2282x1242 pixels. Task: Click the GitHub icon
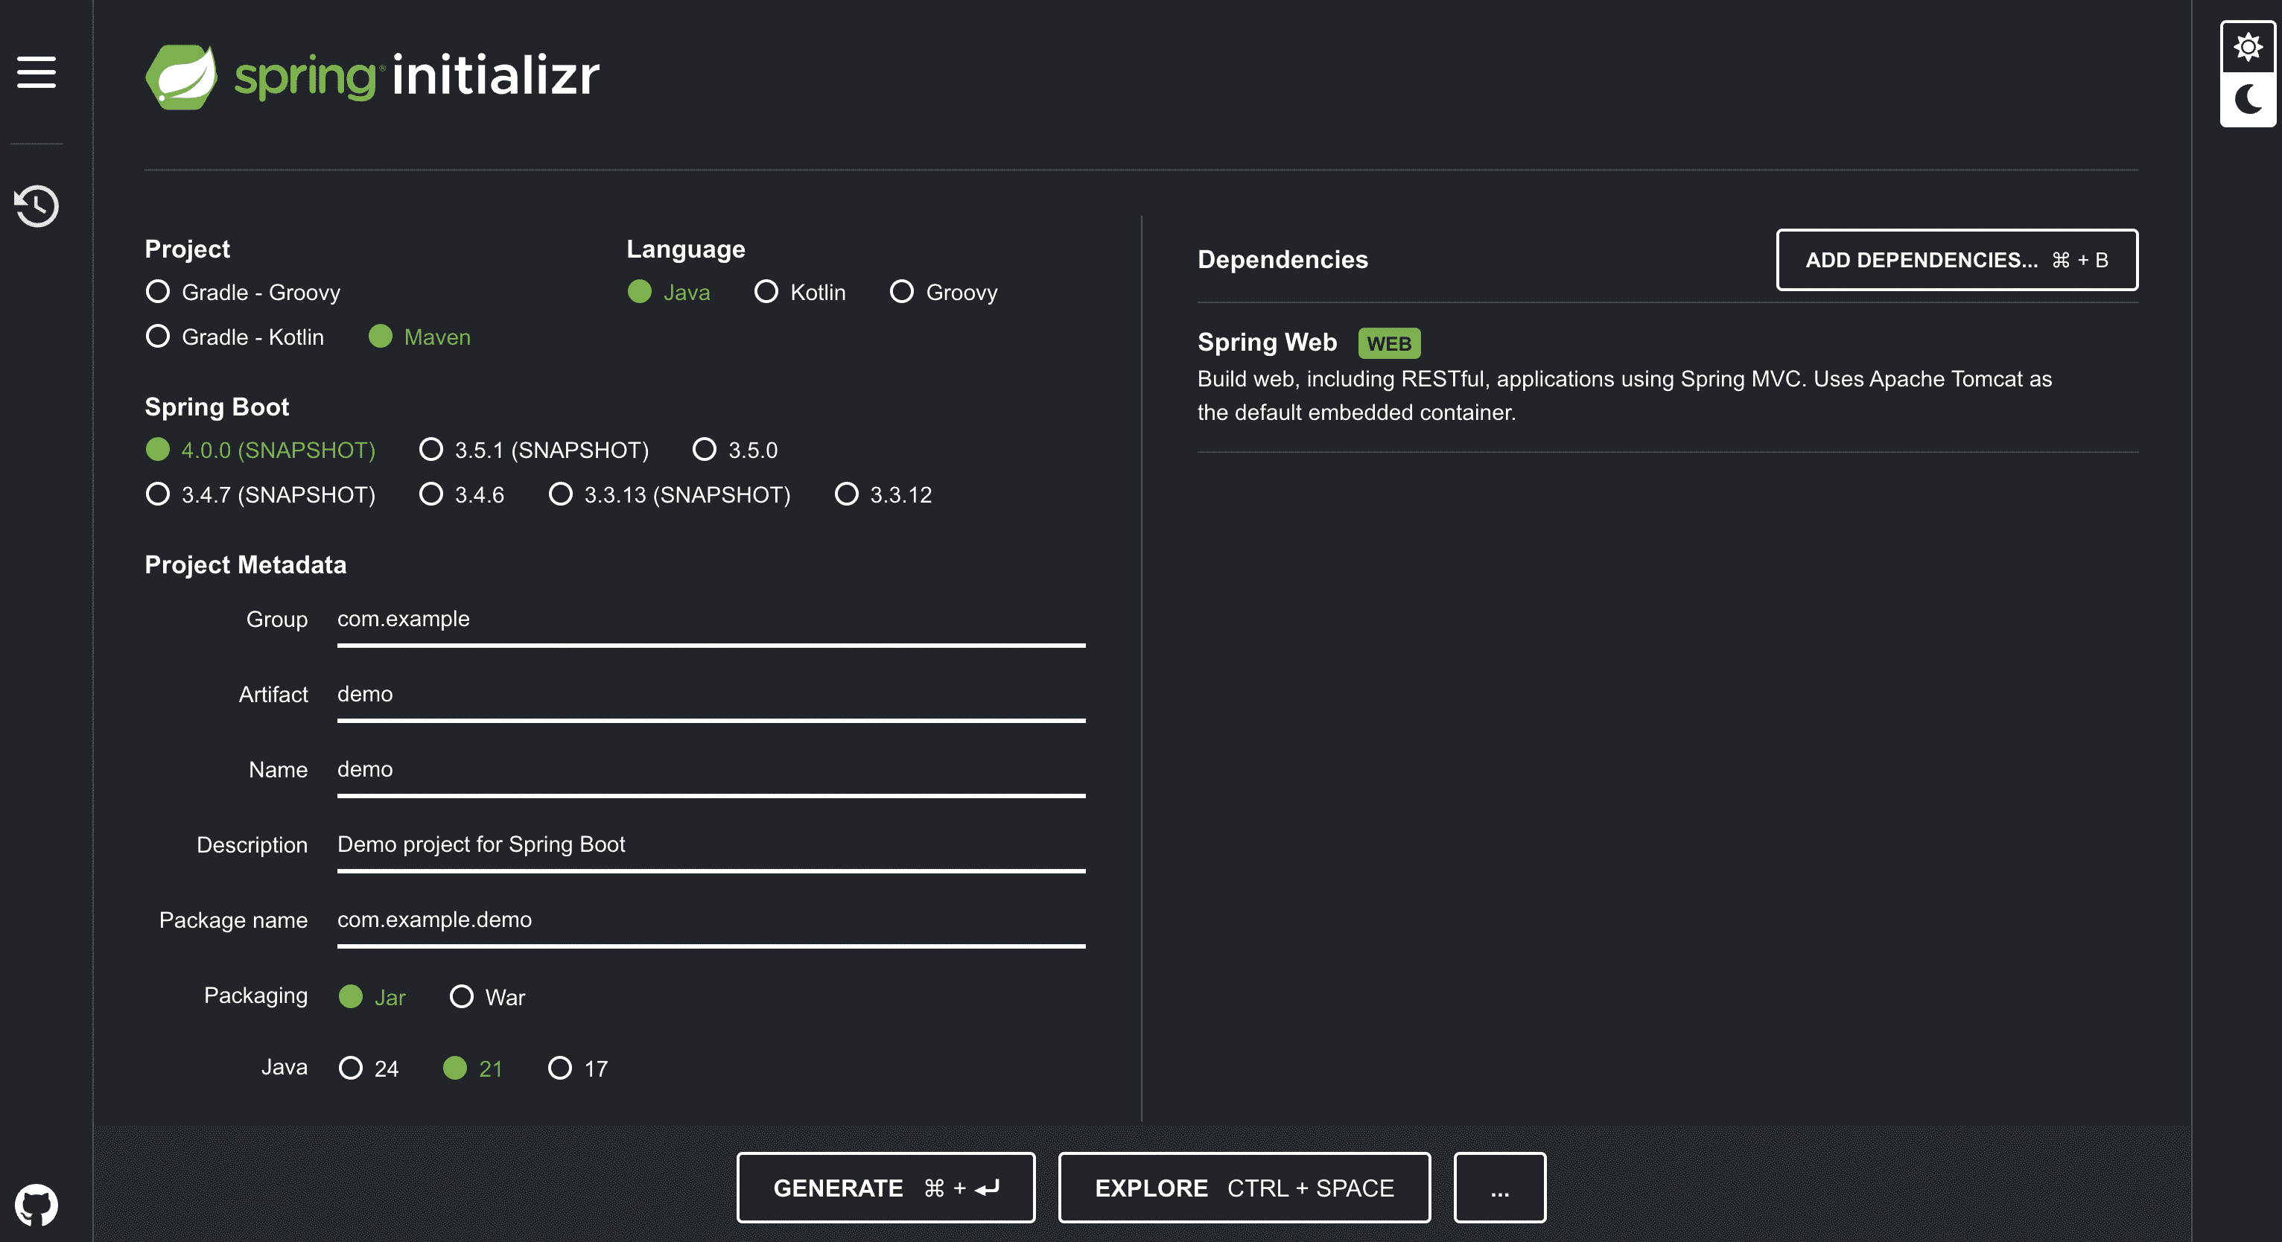[x=36, y=1205]
